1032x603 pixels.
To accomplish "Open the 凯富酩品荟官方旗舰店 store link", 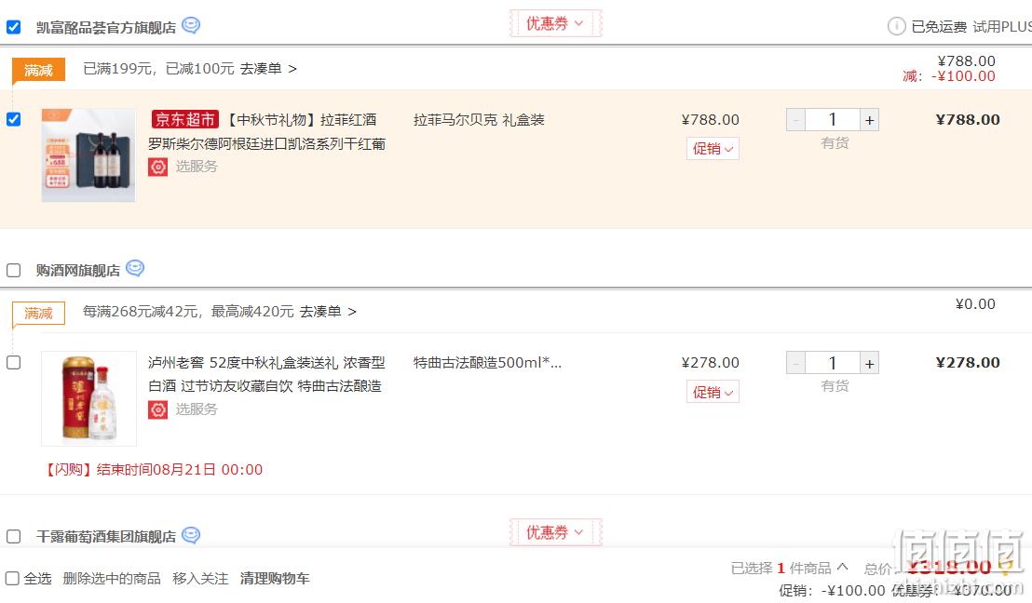I will pyautogui.click(x=106, y=27).
